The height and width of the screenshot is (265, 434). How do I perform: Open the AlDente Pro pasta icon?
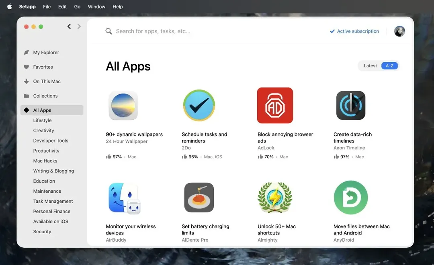point(199,198)
